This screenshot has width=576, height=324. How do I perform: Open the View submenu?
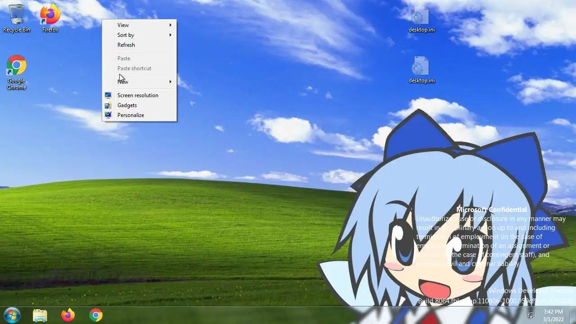coord(139,25)
